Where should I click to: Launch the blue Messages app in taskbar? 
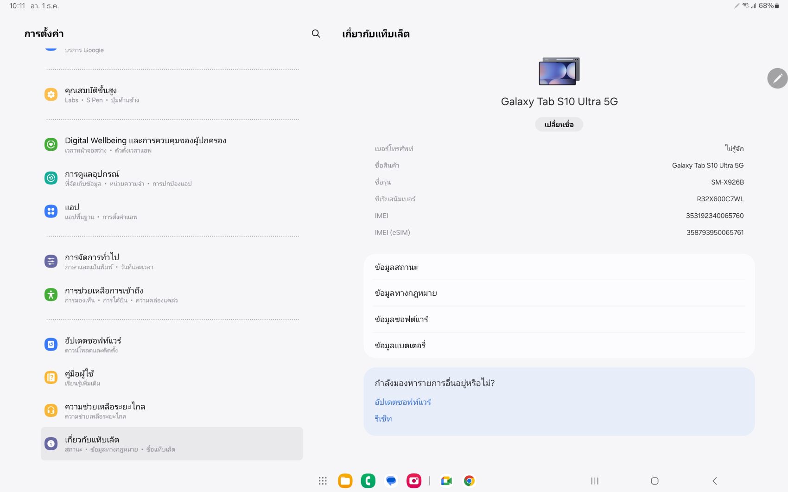[391, 481]
